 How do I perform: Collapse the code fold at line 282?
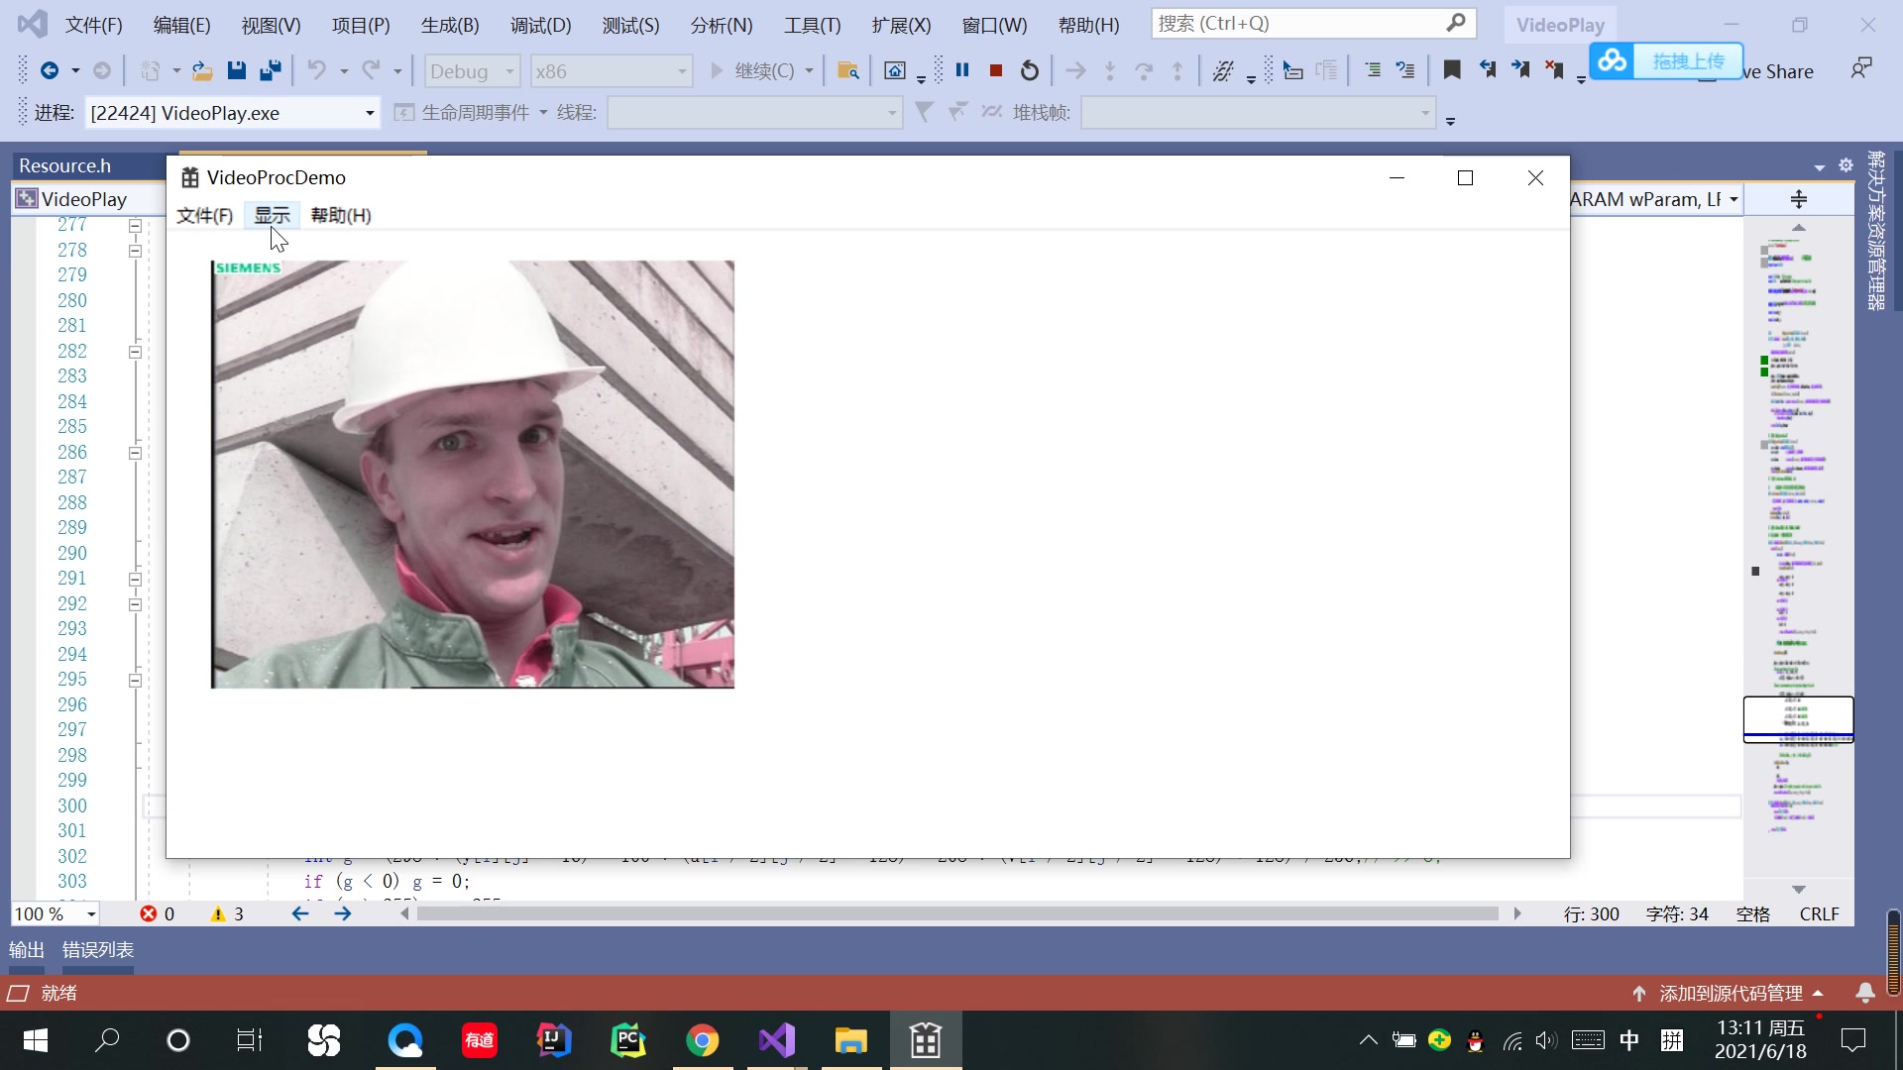[x=135, y=352]
